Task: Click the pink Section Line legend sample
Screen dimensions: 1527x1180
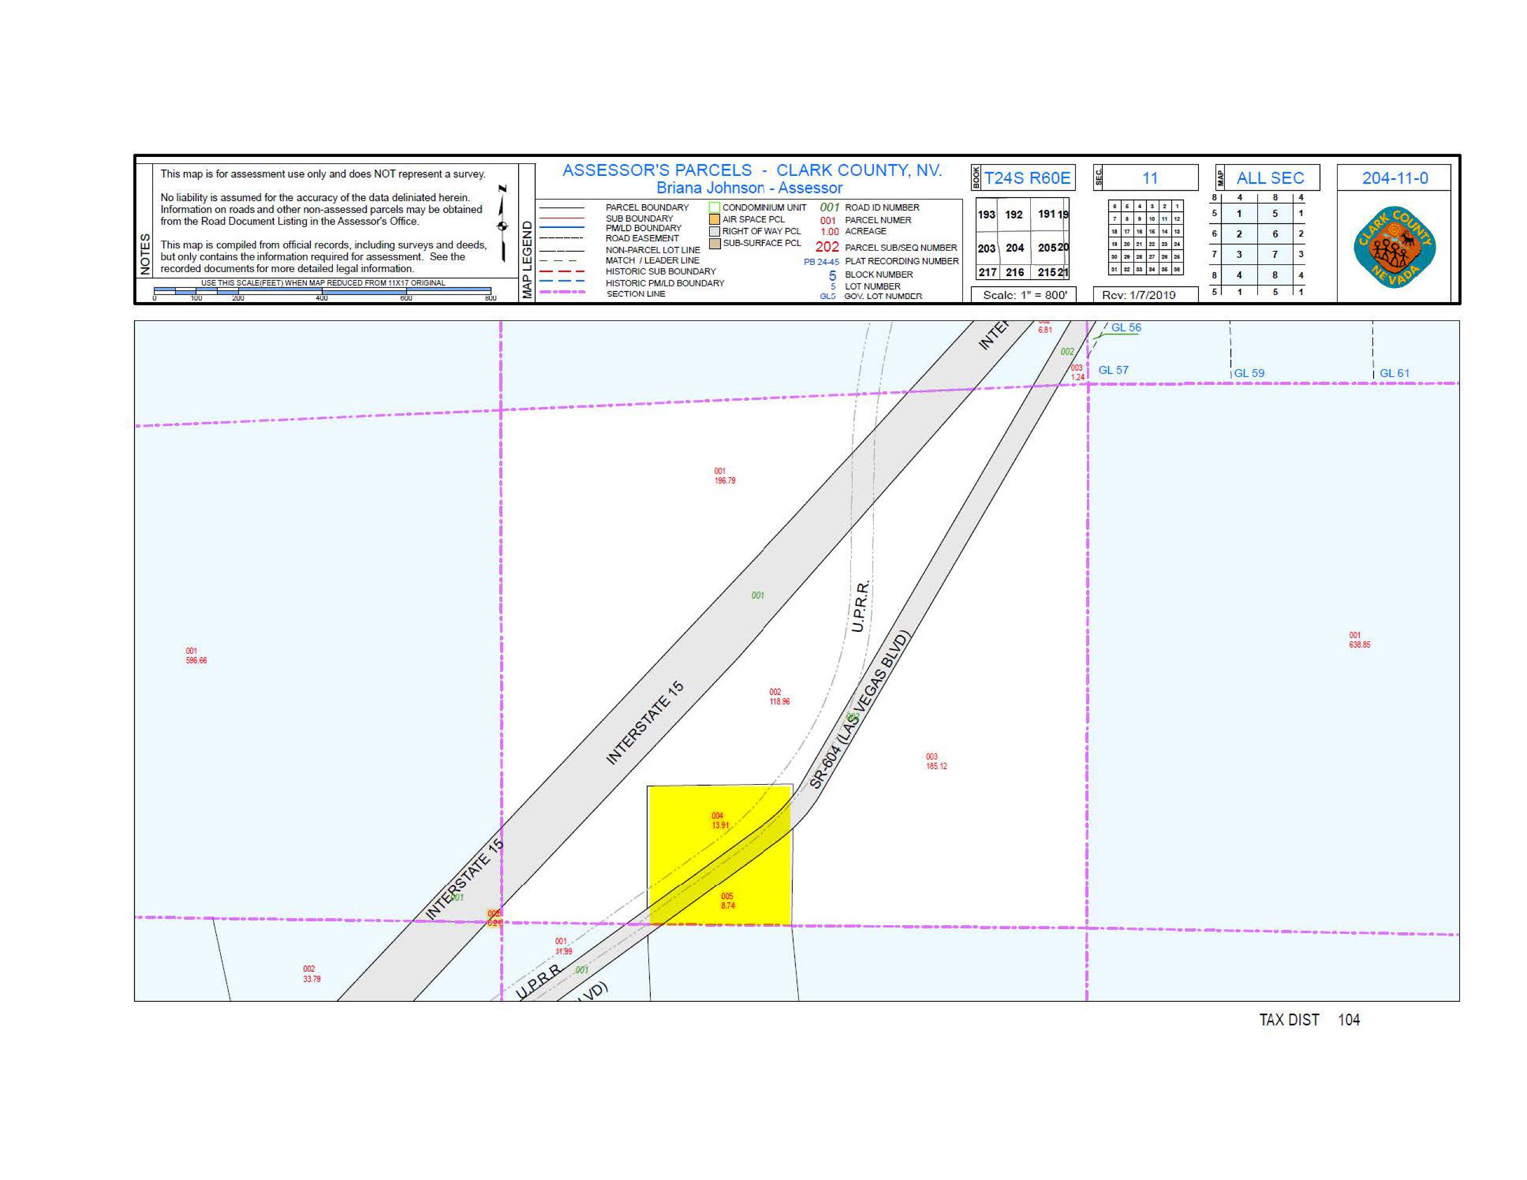Action: click(562, 293)
